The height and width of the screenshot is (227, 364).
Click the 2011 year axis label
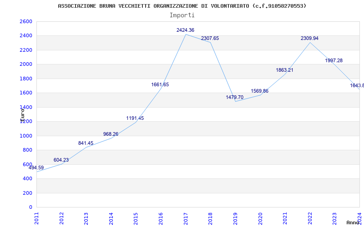pos(37,218)
